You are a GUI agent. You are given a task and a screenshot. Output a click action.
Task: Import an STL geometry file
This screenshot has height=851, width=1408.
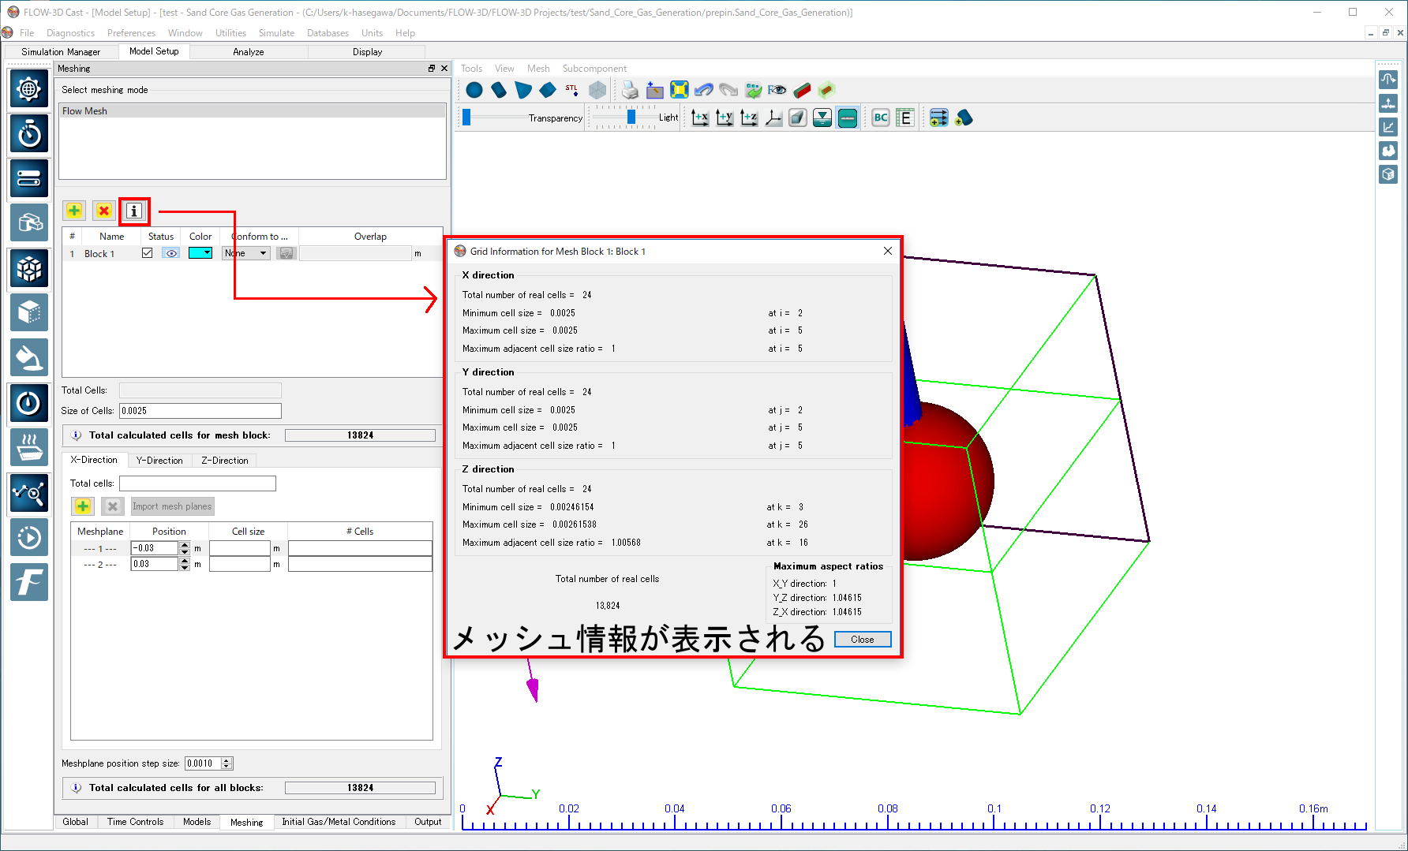(572, 90)
